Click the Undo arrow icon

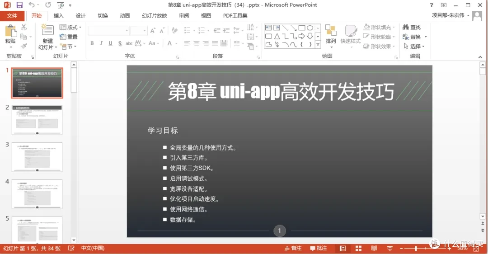(32, 5)
